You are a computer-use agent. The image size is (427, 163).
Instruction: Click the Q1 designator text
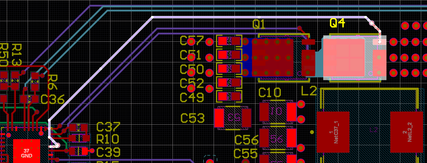(x=259, y=24)
